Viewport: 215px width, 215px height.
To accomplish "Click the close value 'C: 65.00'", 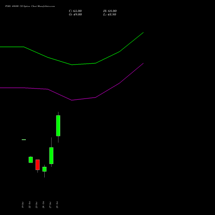I will click(x=75, y=11).
